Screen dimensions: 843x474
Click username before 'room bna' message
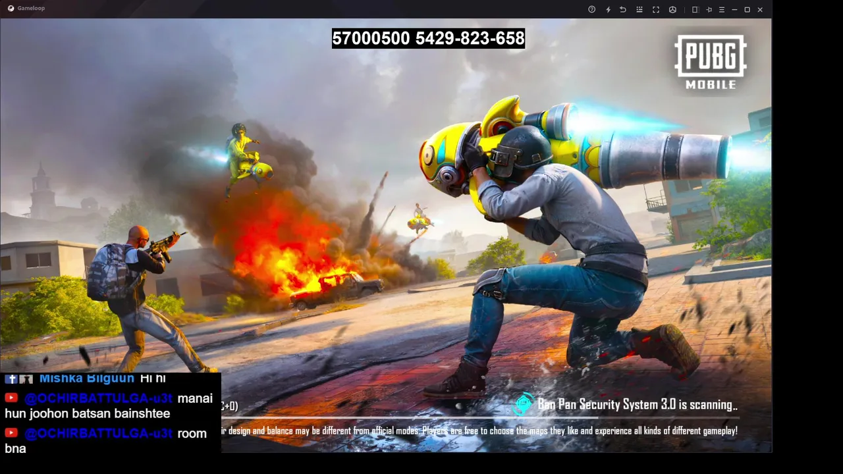point(98,433)
